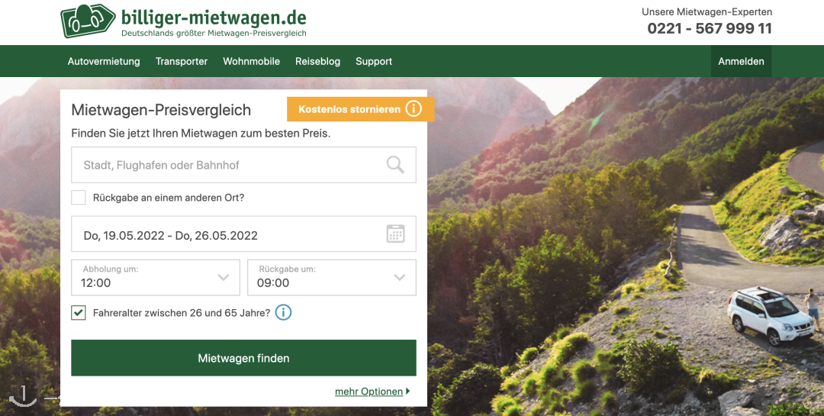The height and width of the screenshot is (416, 824).
Task: Click the search magnifier icon in location field
Action: coord(395,165)
